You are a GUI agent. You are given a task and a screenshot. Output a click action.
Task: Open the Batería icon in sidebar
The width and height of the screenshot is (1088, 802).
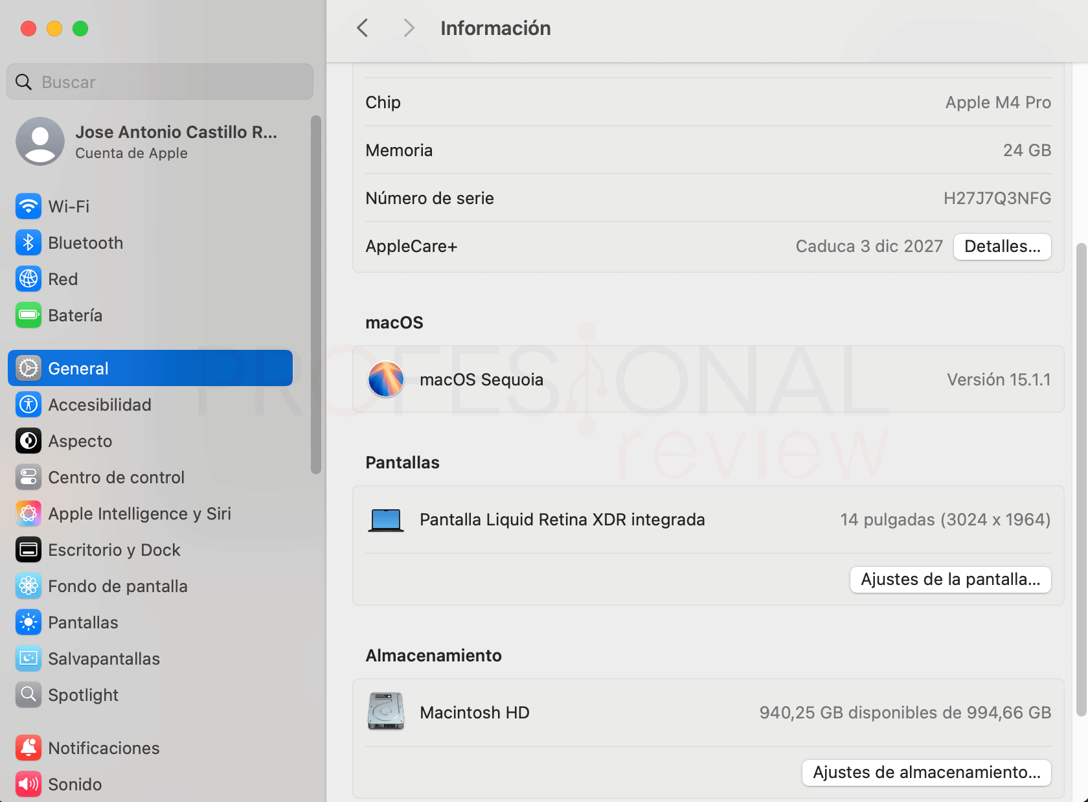point(28,315)
